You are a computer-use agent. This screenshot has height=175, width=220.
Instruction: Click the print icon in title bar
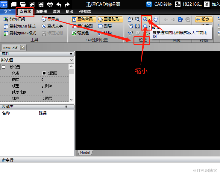tap(50, 4)
